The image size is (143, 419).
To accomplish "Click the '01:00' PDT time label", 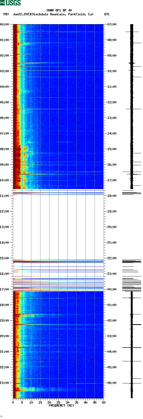I will coord(5,40).
